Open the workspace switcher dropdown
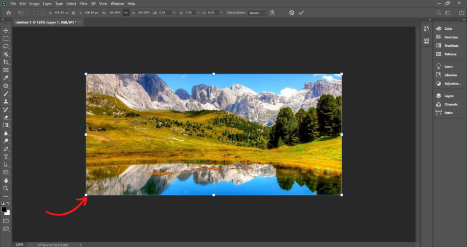The width and height of the screenshot is (467, 247). coord(448,13)
